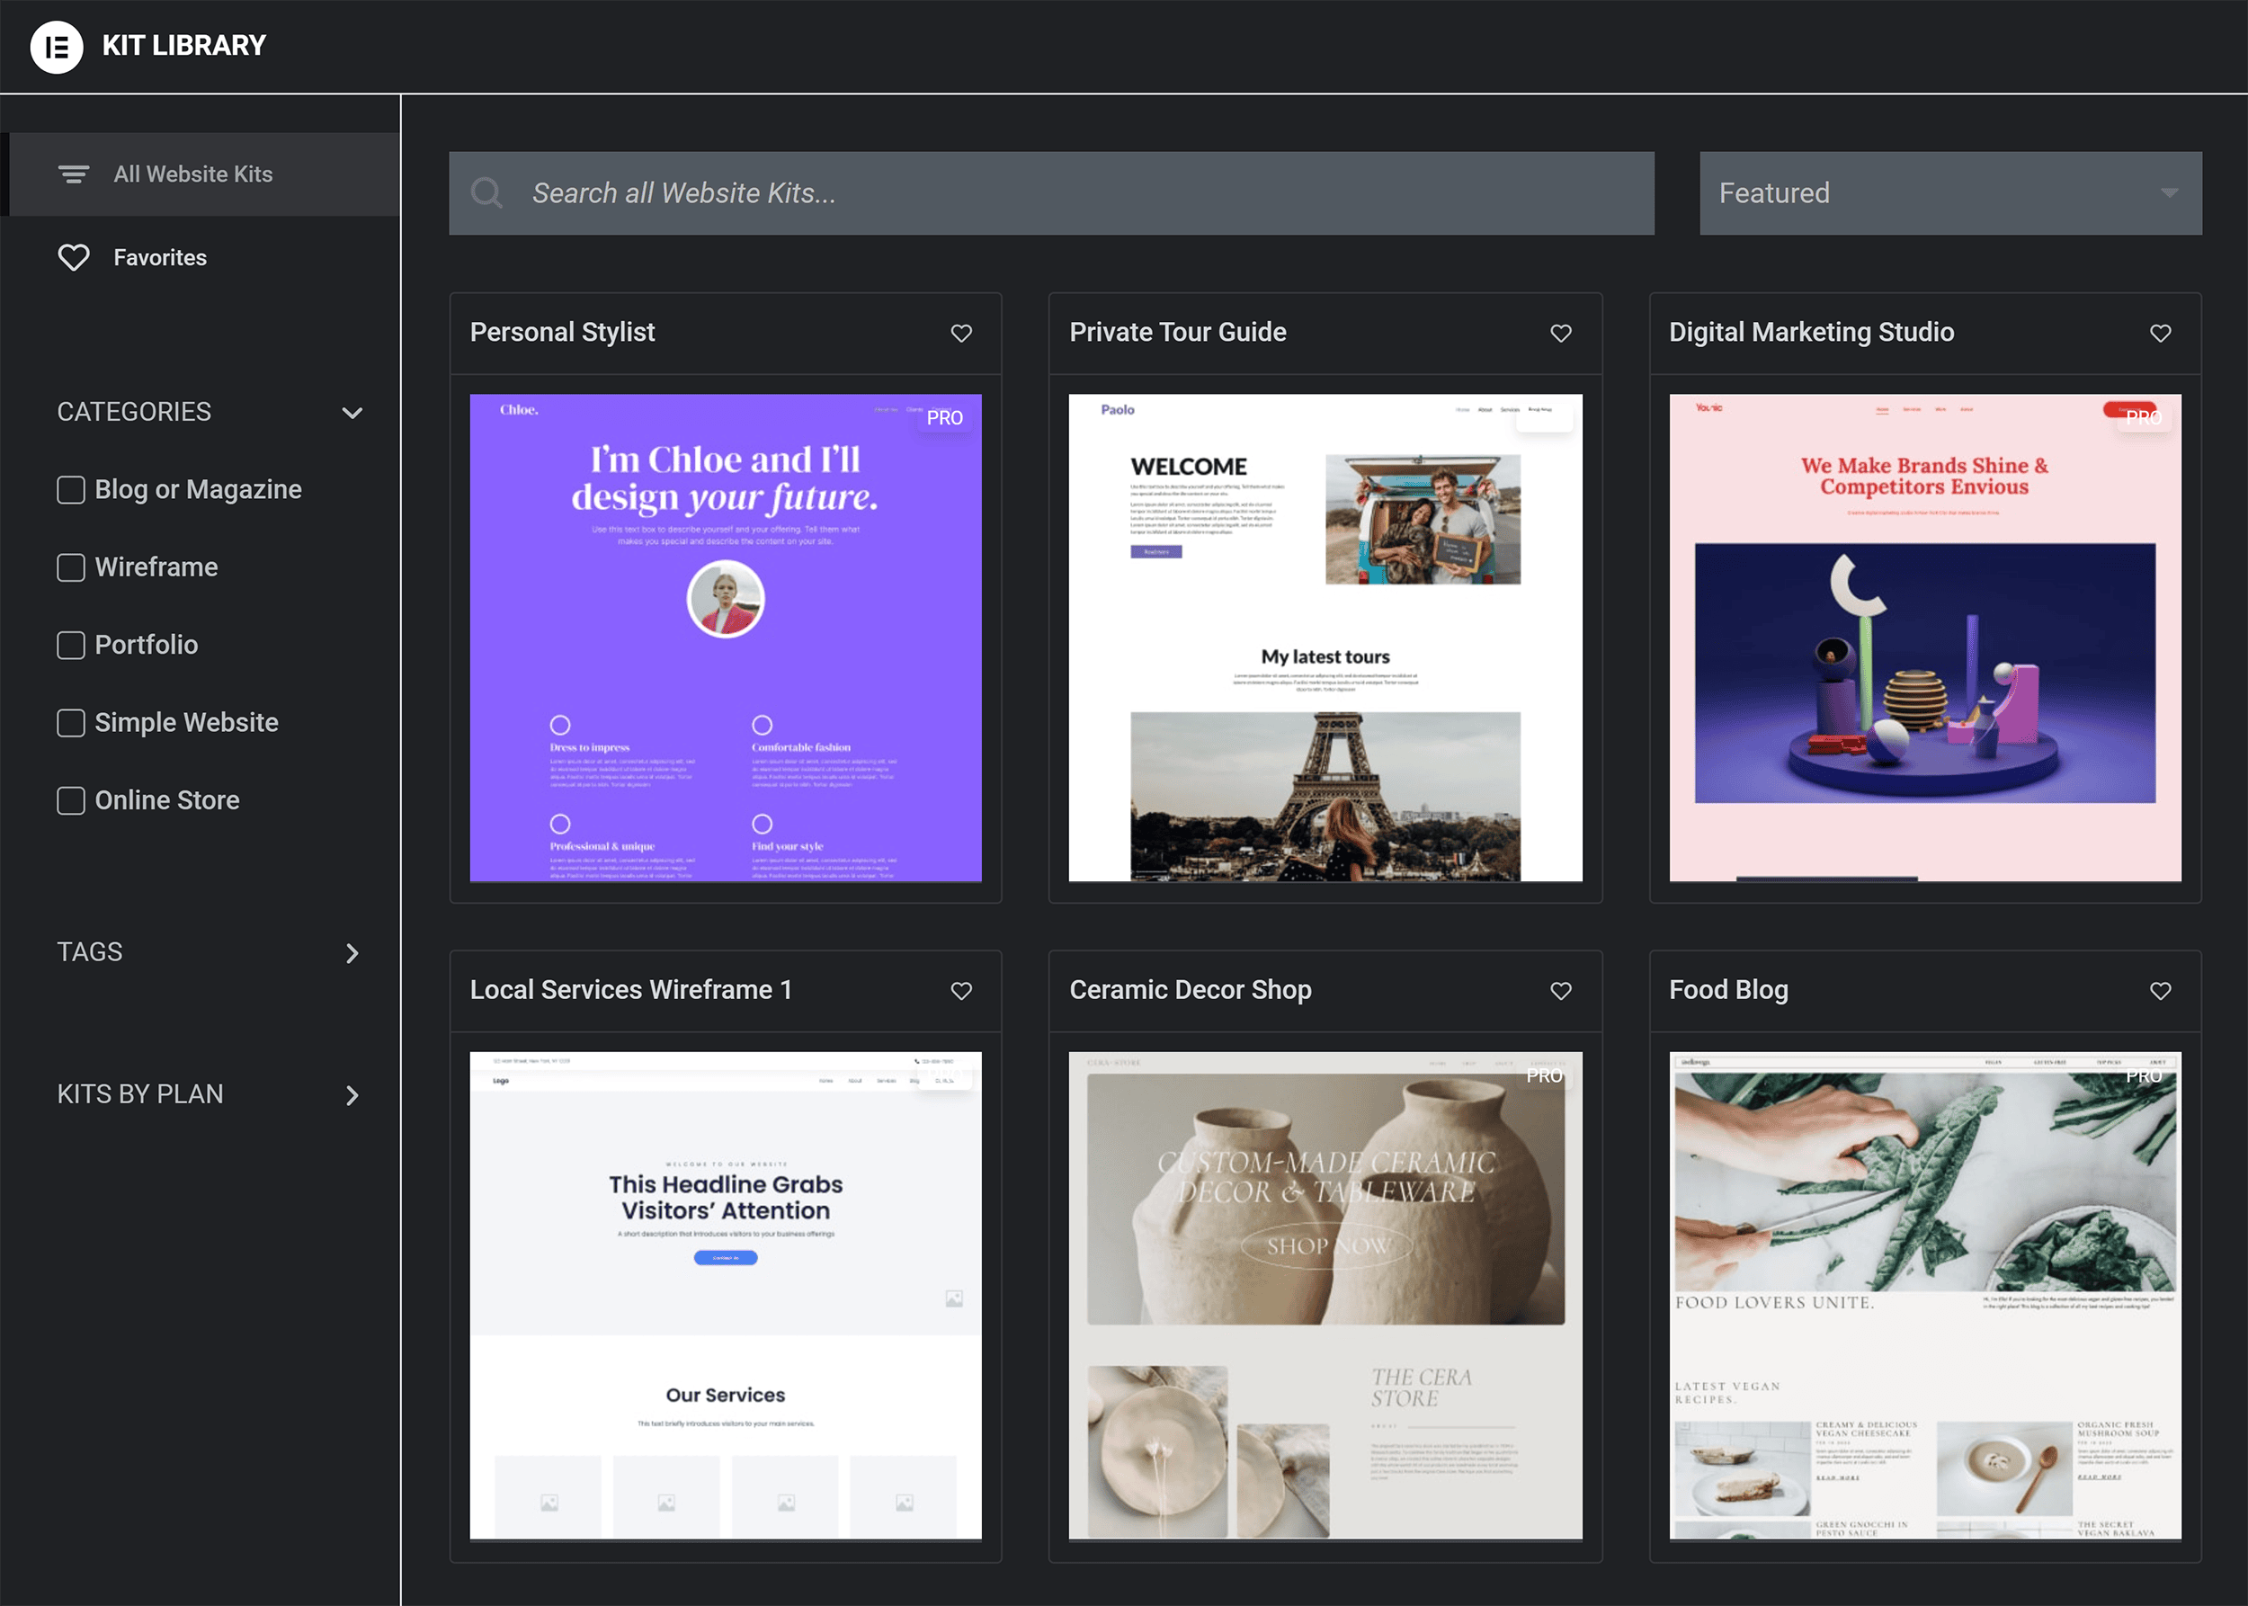The height and width of the screenshot is (1606, 2248).
Task: Open the Favorites sidebar item
Action: pos(159,257)
